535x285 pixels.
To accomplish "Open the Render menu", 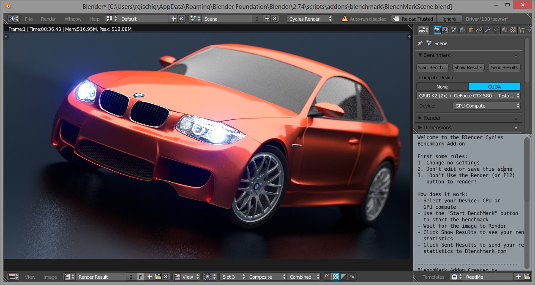I will coord(49,19).
